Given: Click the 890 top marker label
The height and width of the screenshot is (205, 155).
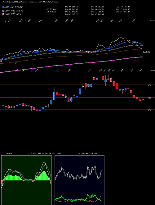Looking at the screenshot, I should click(x=29, y=21).
